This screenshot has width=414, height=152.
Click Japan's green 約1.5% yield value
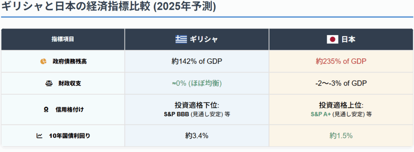(x=341, y=136)
